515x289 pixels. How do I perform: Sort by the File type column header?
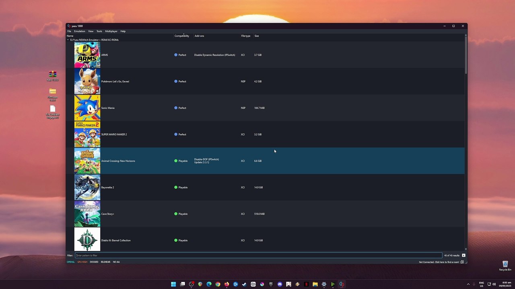246,36
